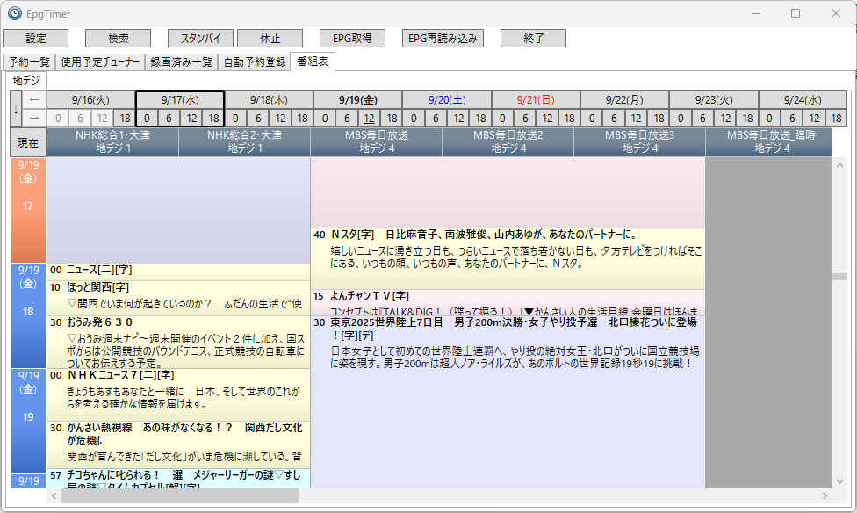Click the left arrow to show previous dates
This screenshot has height=513, width=857.
click(x=34, y=99)
